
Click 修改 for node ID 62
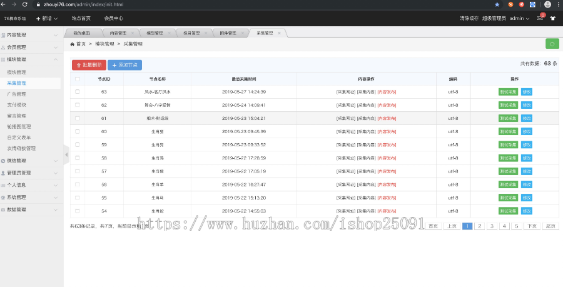[x=527, y=105]
